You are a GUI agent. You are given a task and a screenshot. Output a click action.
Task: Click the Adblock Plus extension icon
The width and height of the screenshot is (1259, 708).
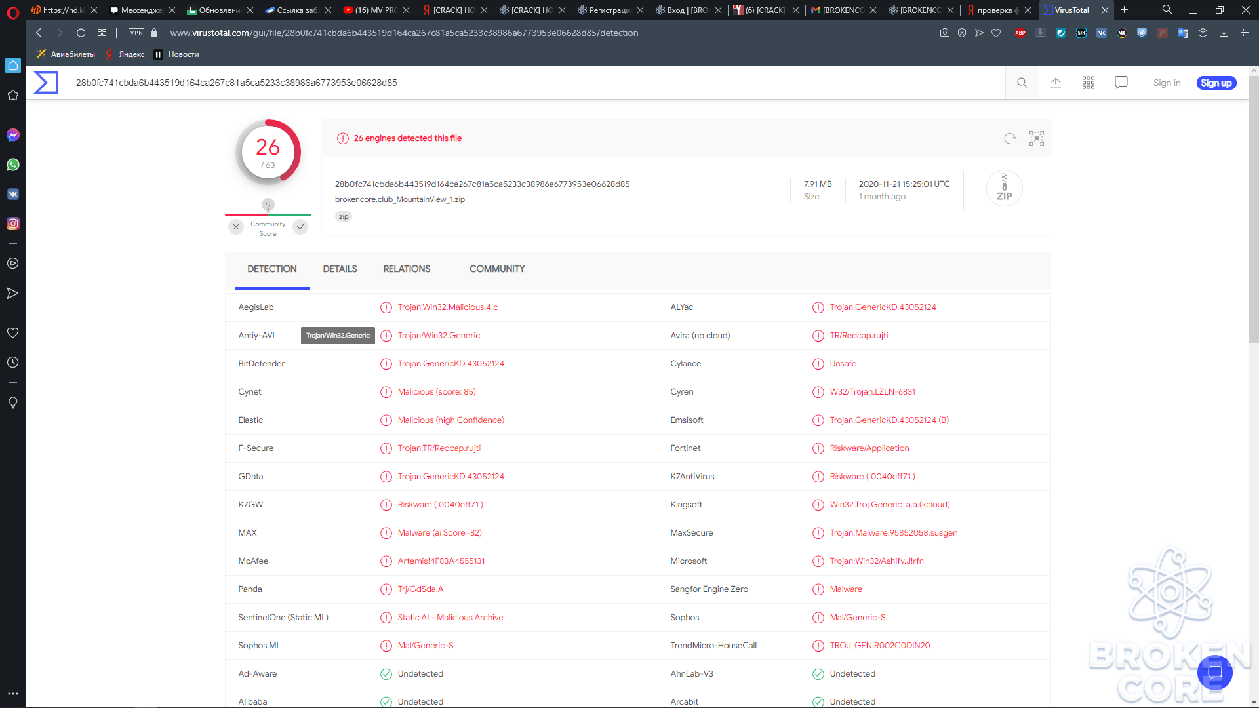[1020, 33]
